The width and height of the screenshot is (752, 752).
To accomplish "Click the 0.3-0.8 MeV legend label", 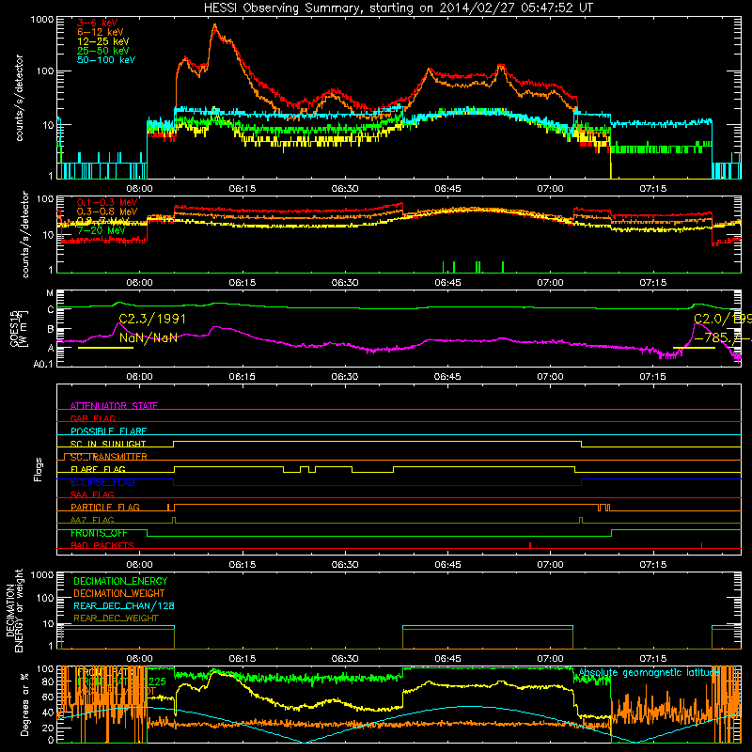I will [x=107, y=211].
